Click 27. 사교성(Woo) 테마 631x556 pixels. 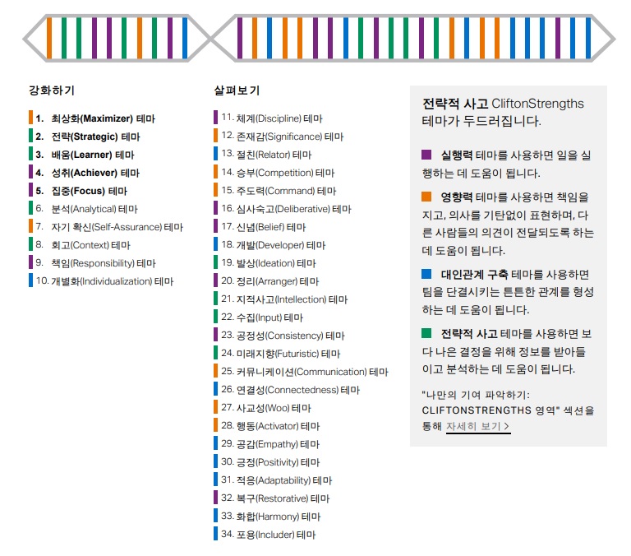[263, 408]
